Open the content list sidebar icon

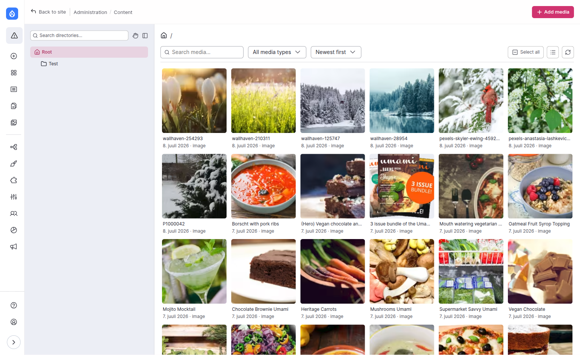click(14, 89)
